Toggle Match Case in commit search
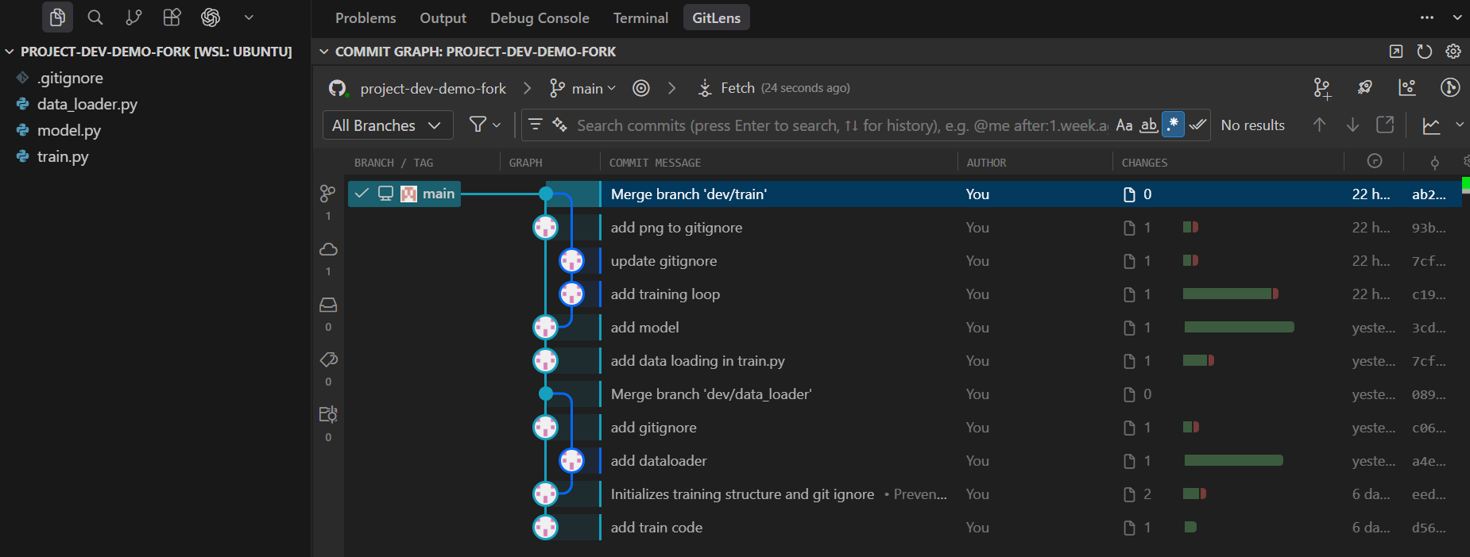This screenshot has height=557, width=1470. click(x=1124, y=125)
